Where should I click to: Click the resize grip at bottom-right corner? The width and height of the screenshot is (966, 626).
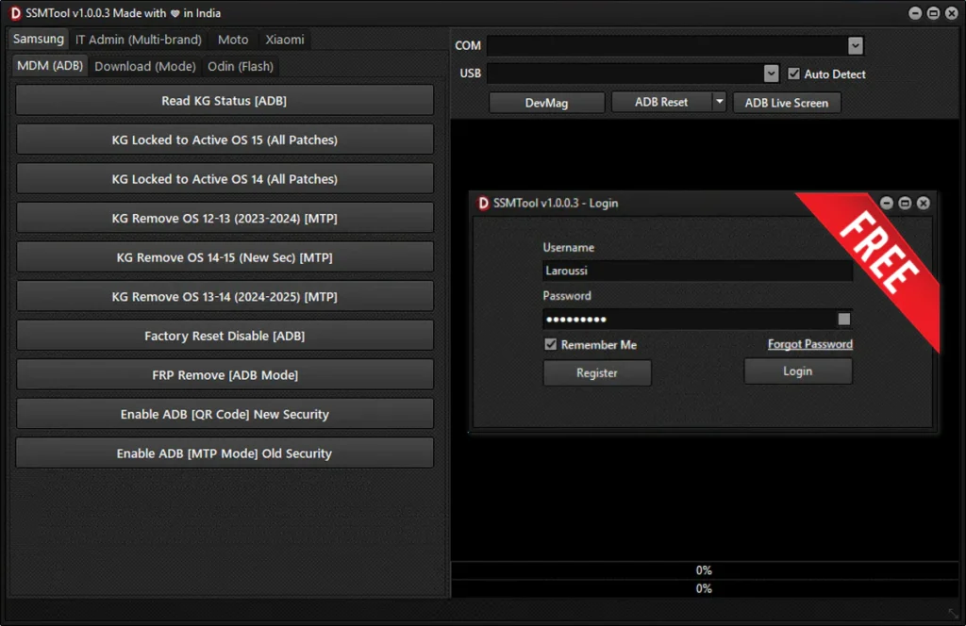[953, 614]
